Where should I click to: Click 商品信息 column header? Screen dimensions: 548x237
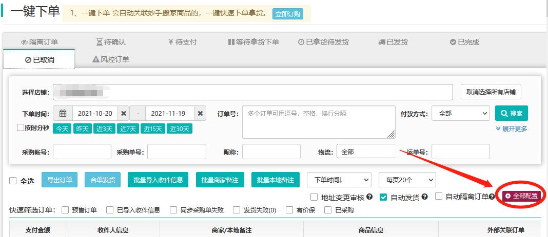click(371, 230)
